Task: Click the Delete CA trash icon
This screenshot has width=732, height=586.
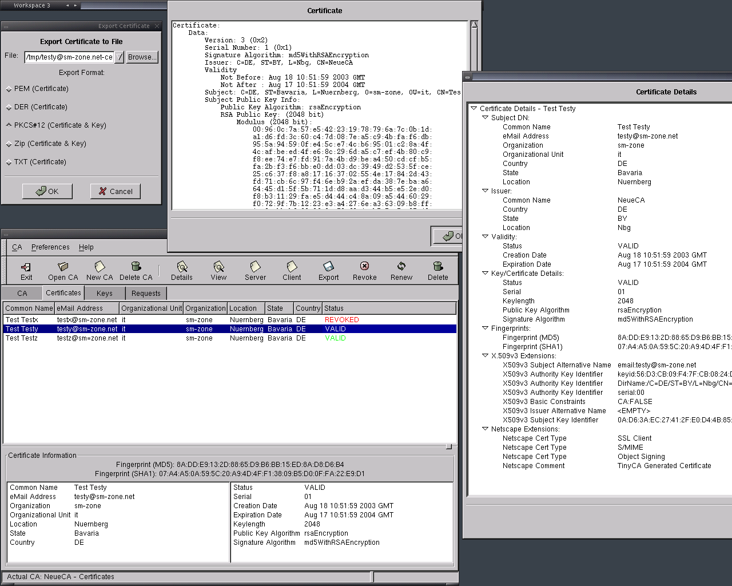Action: tap(136, 267)
